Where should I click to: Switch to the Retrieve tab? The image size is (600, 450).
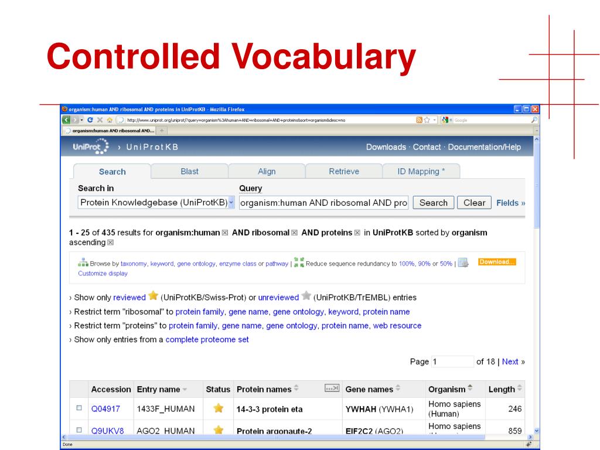(344, 172)
